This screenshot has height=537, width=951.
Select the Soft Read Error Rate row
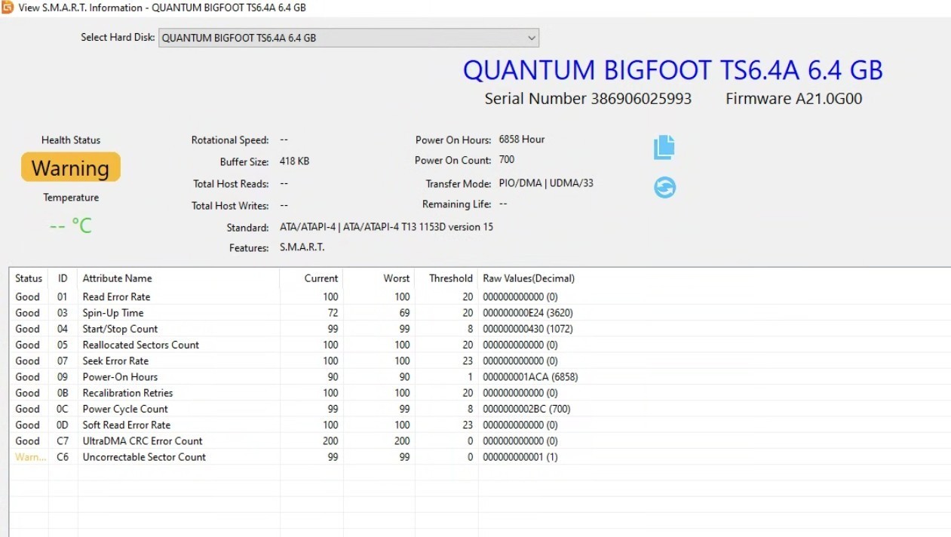480,425
